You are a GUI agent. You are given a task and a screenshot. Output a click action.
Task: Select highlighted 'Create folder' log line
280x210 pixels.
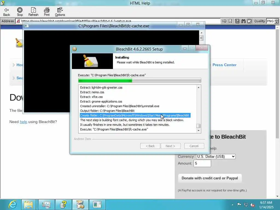point(135,115)
